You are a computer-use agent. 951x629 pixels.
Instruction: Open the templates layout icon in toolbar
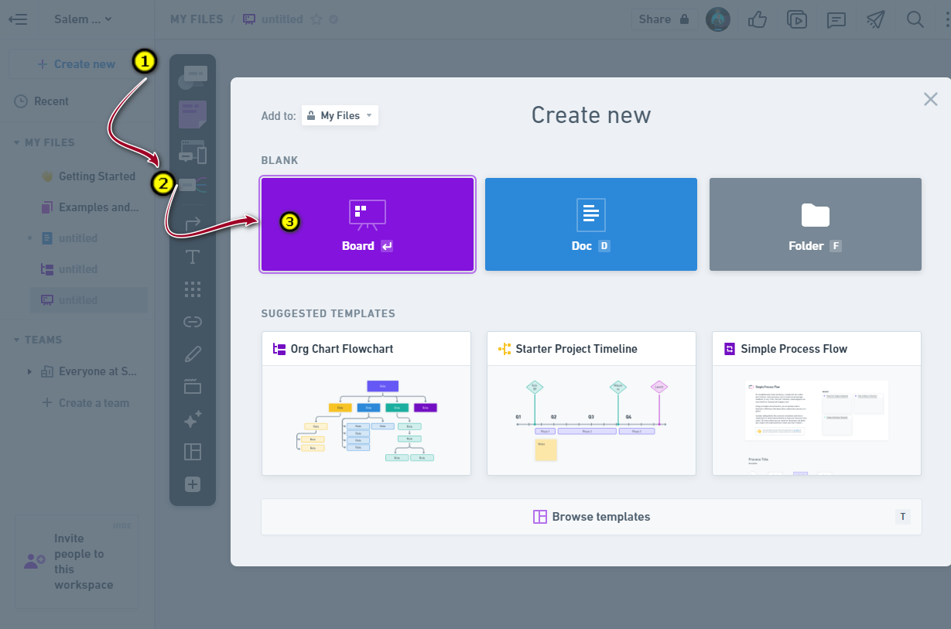(x=193, y=452)
